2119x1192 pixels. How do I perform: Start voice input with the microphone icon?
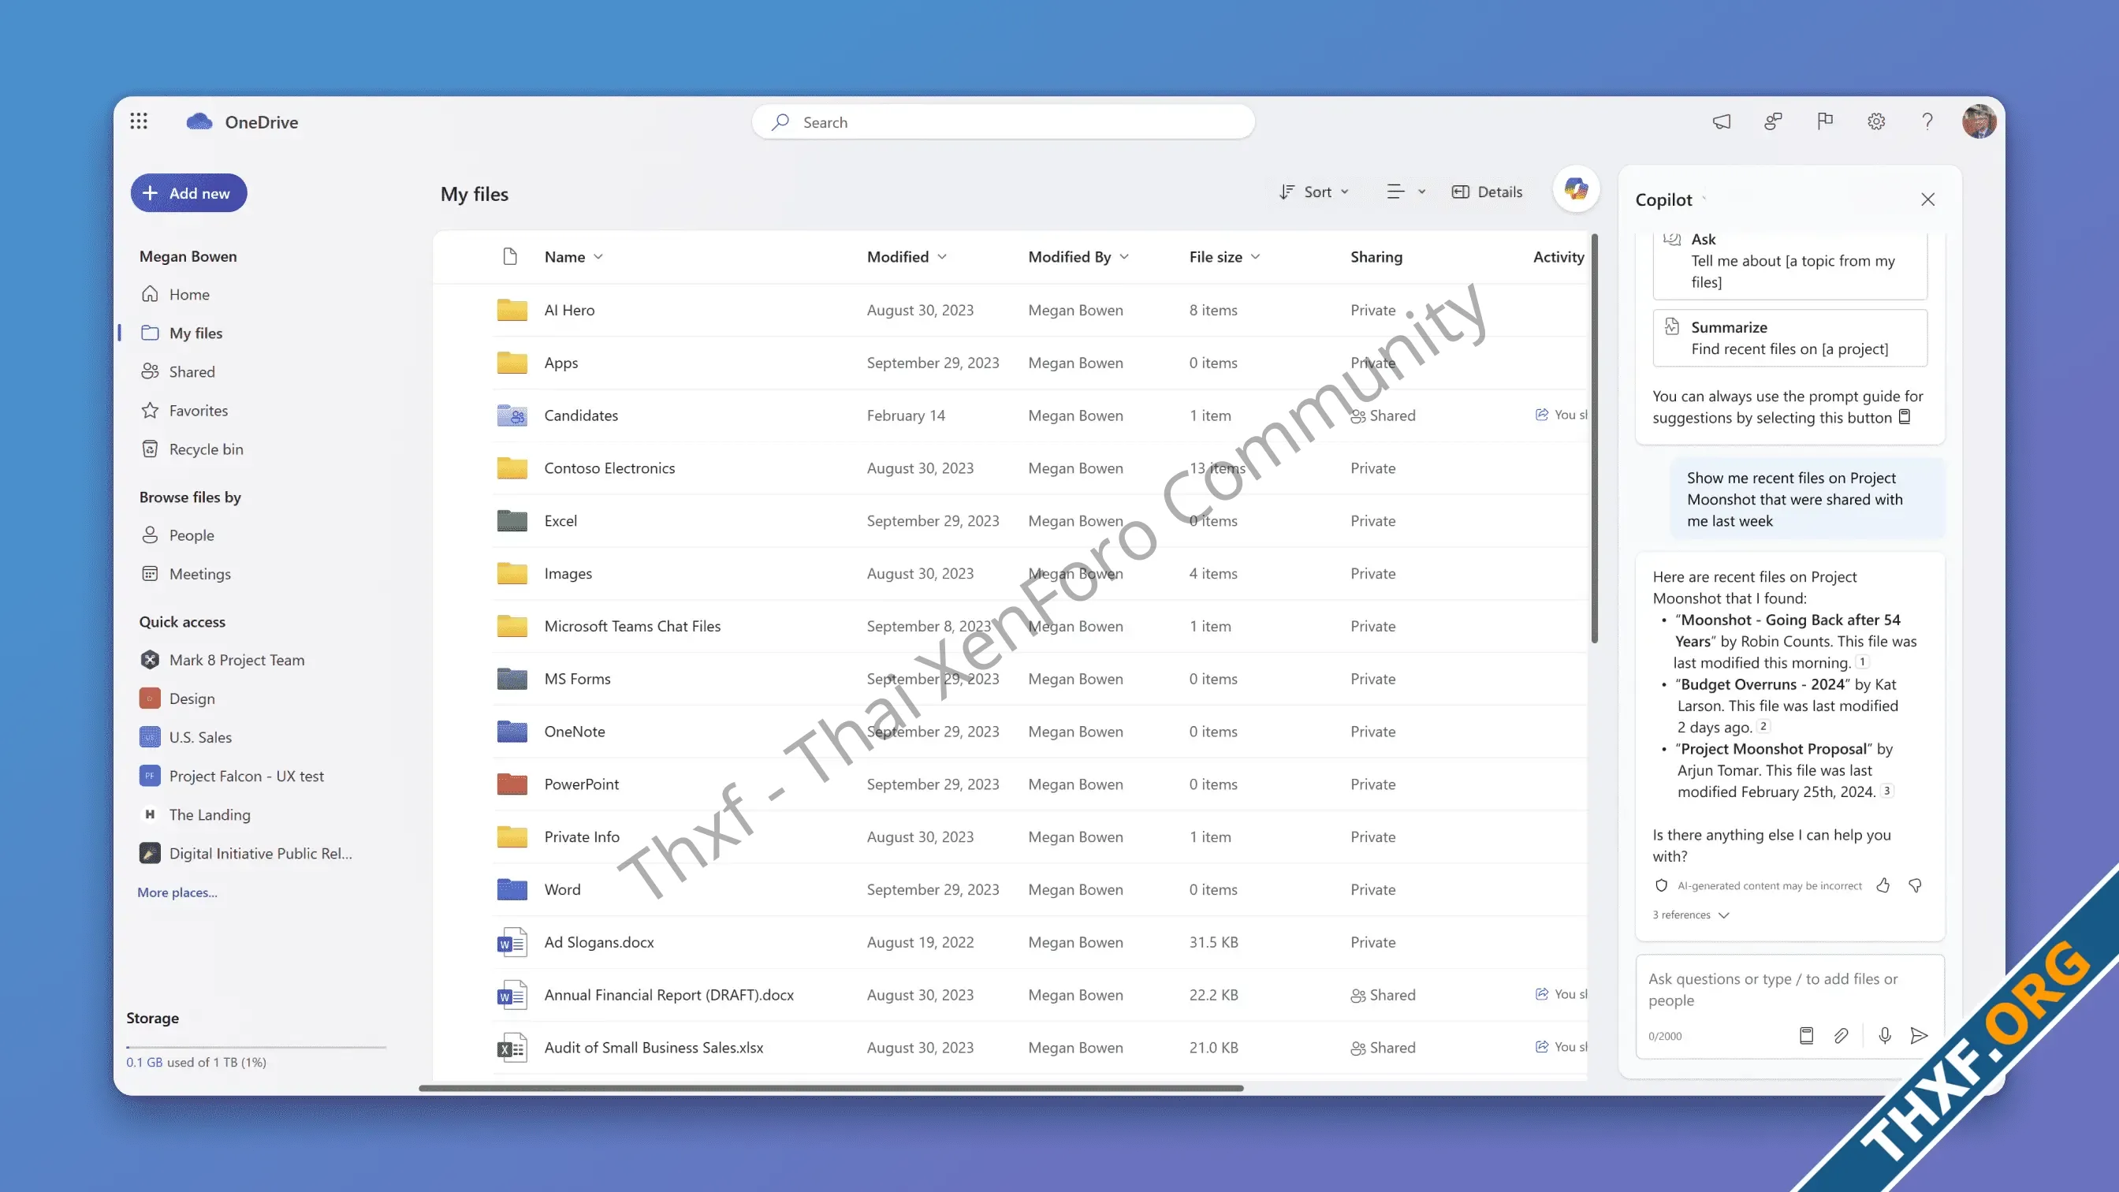(x=1885, y=1035)
